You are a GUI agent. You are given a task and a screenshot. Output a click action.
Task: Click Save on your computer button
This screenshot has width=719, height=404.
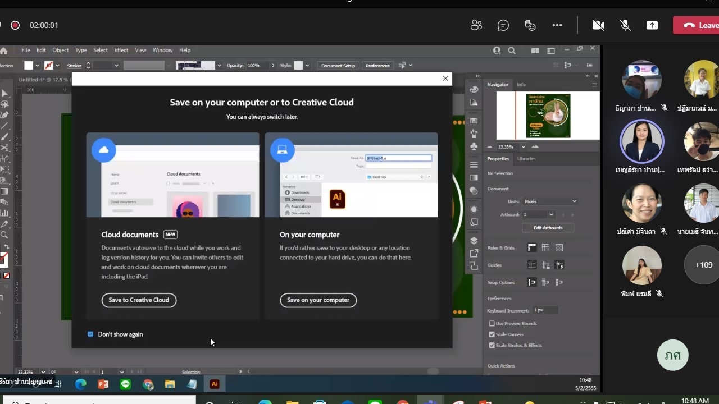pyautogui.click(x=318, y=300)
